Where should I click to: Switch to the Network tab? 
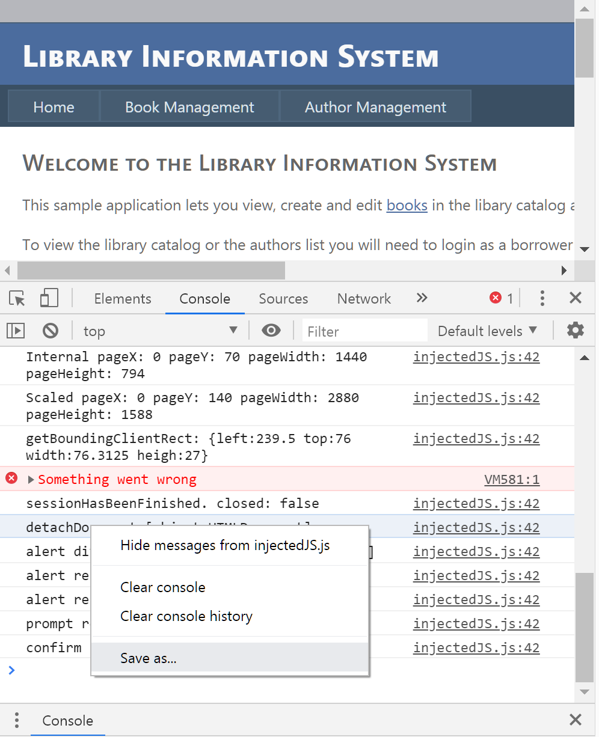[364, 299]
